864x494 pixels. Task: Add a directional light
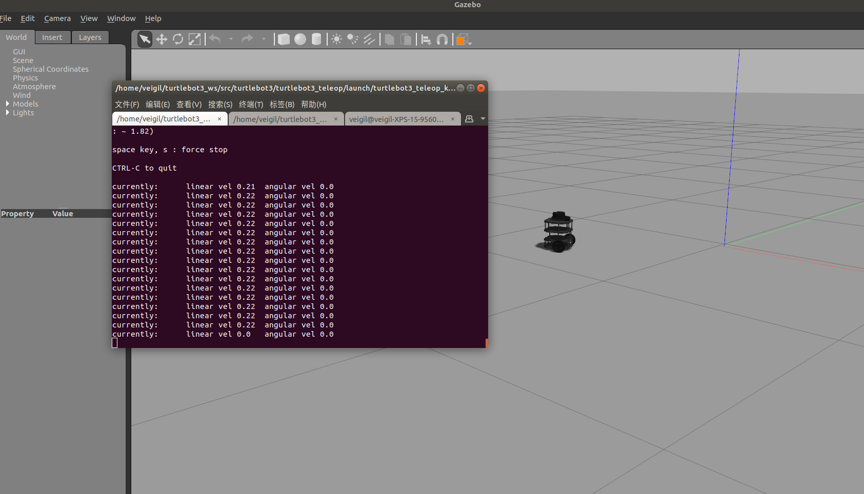(369, 39)
